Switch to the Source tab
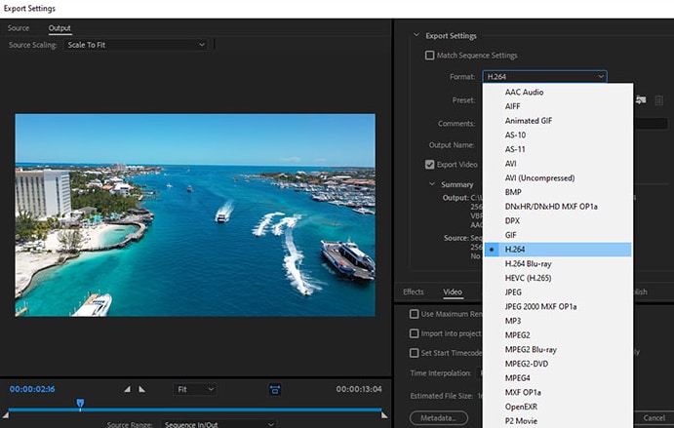The height and width of the screenshot is (428, 674). [19, 28]
